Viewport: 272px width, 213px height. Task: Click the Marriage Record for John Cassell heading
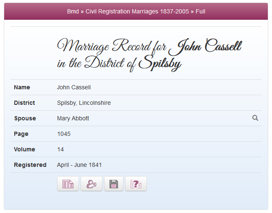click(x=149, y=54)
